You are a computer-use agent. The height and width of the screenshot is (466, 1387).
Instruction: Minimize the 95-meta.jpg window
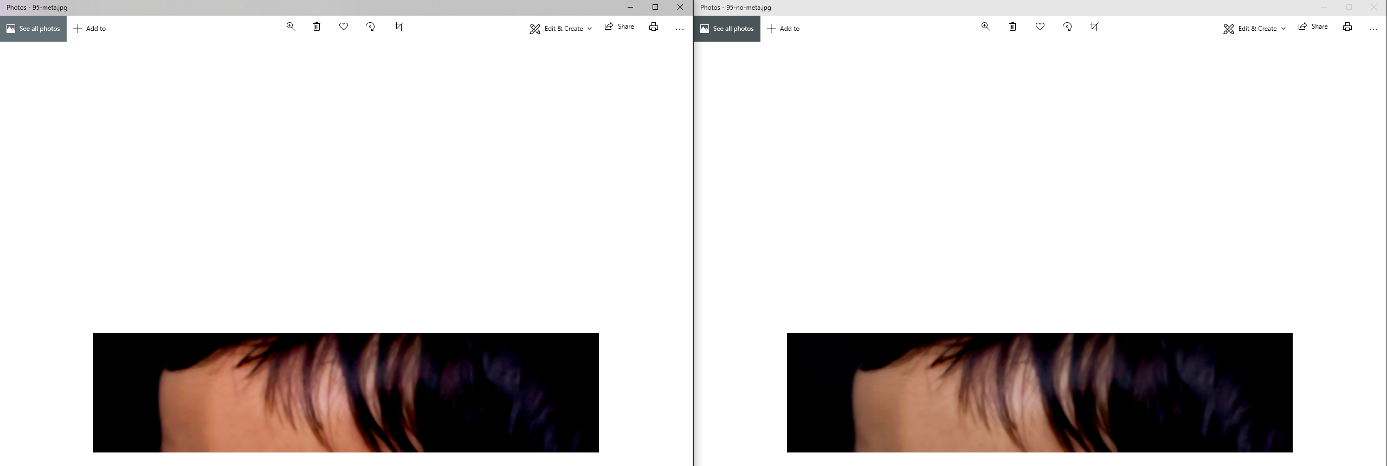point(630,8)
